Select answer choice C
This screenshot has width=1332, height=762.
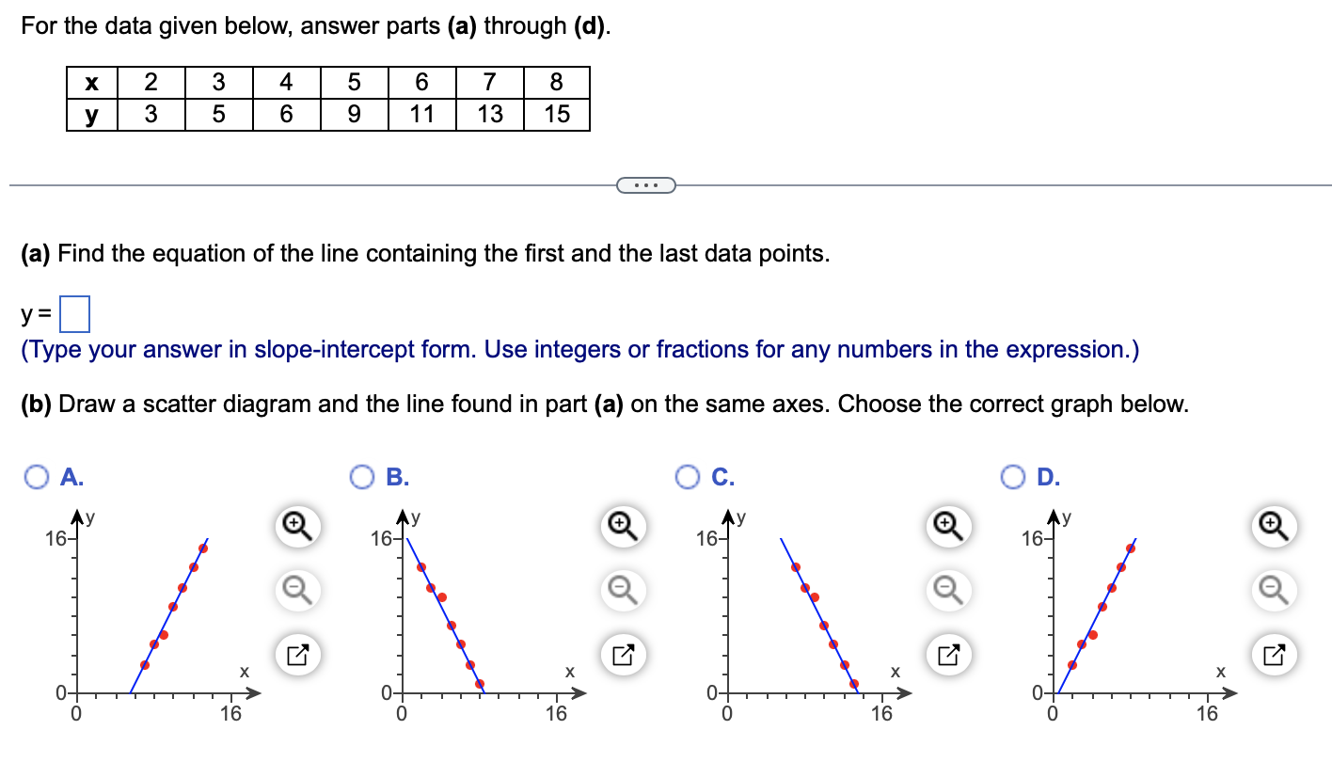pyautogui.click(x=689, y=477)
